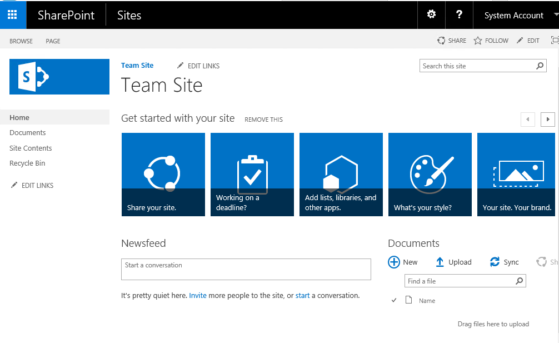
Task: Click the sidebar EDIT LINKS text
Action: pyautogui.click(x=37, y=186)
